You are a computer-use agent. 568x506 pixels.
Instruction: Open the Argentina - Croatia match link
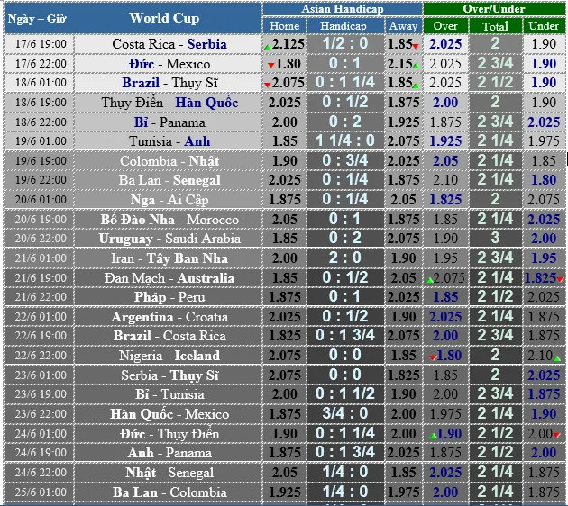pos(169,317)
